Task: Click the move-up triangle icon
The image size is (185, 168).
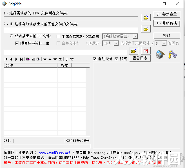Action: (50, 59)
